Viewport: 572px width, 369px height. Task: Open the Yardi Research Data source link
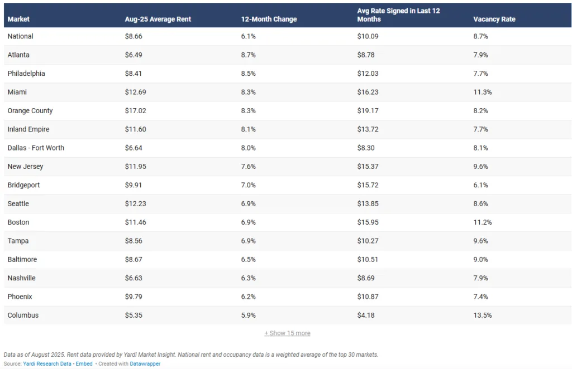pyautogui.click(x=47, y=364)
